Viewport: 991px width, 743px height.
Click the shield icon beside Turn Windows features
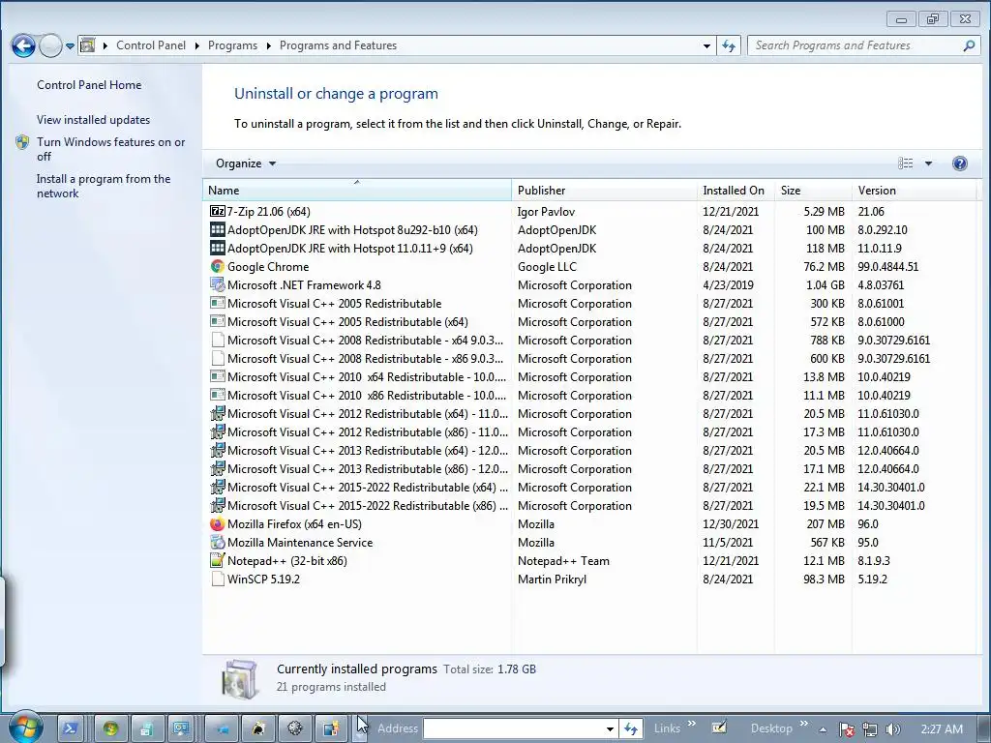coord(22,142)
